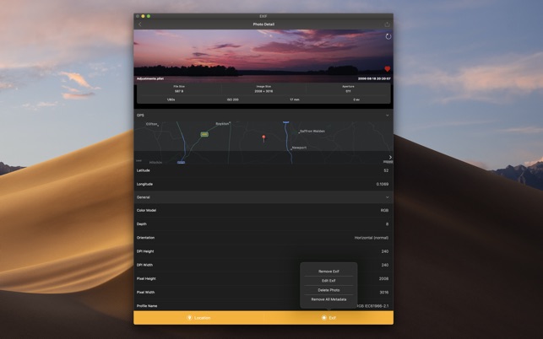Image resolution: width=543 pixels, height=339 pixels.
Task: Click the Image Size summary cell
Action: (263, 89)
